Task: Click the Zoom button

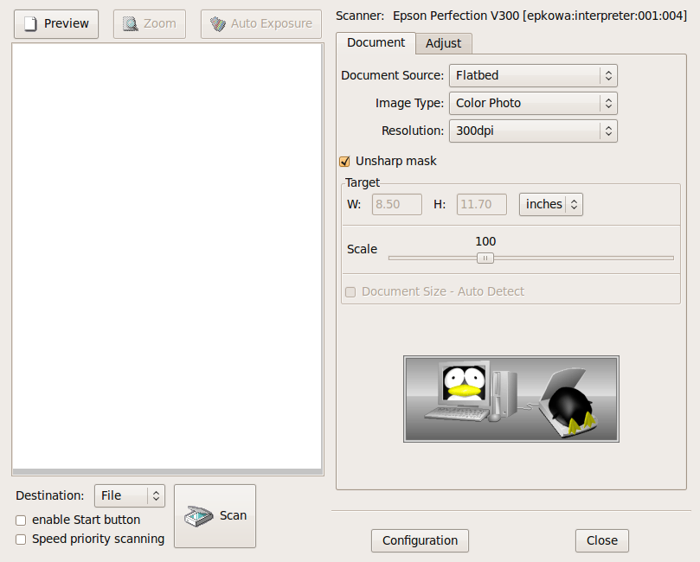Action: click(x=150, y=24)
